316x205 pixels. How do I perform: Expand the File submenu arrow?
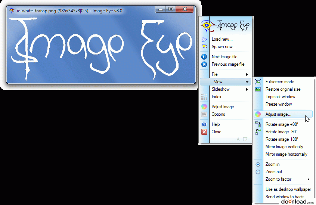[x=247, y=75]
